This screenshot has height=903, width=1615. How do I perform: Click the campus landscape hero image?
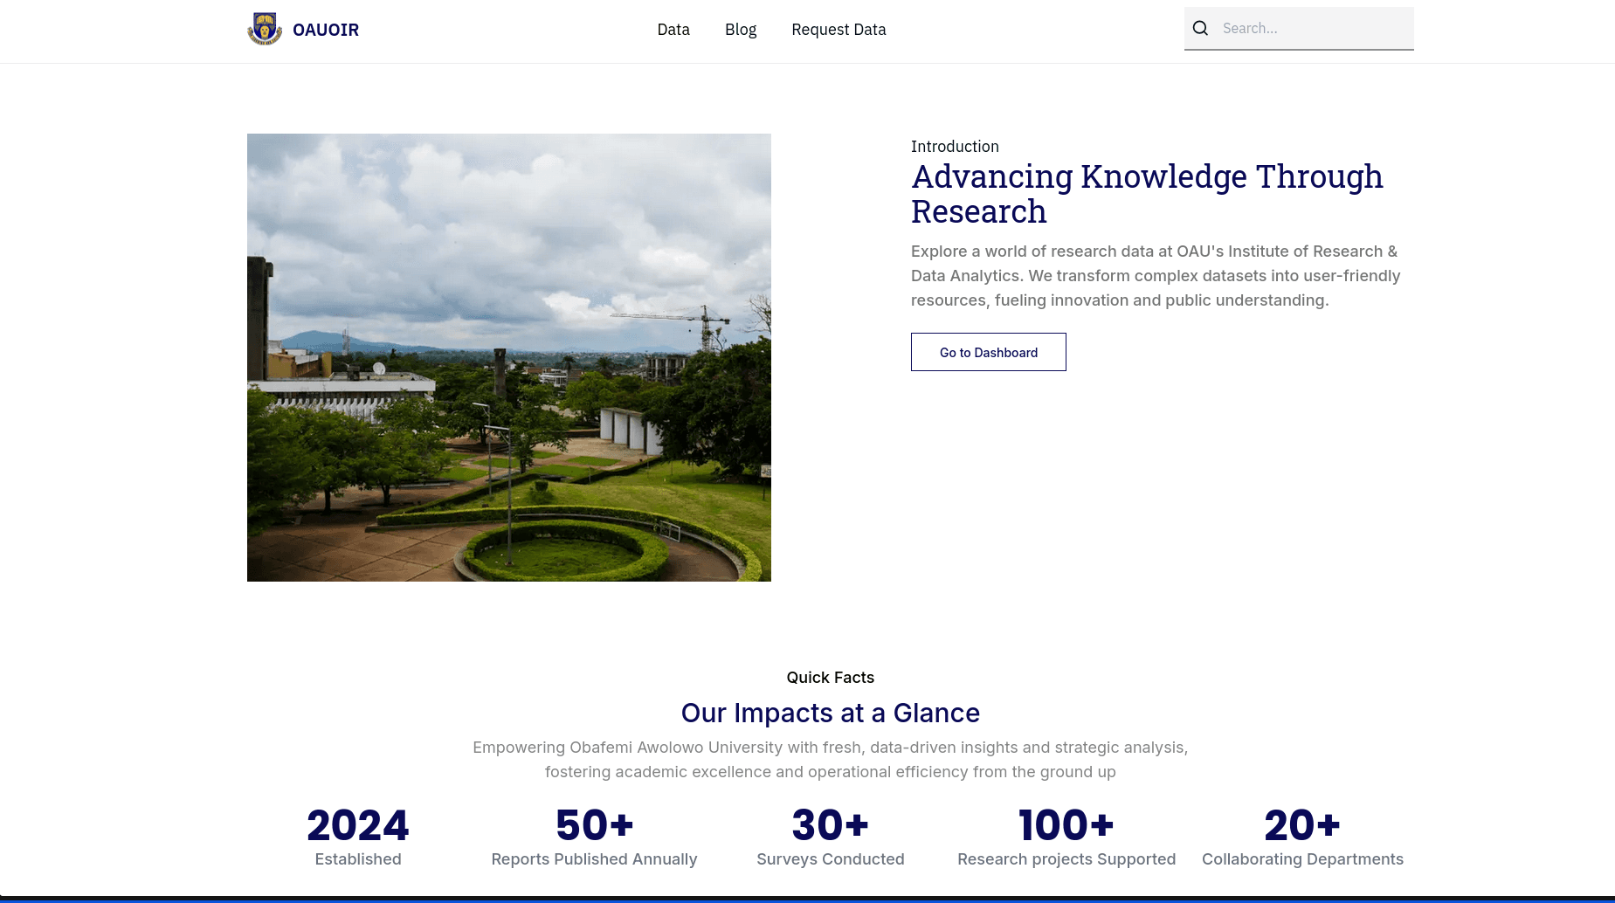508,357
